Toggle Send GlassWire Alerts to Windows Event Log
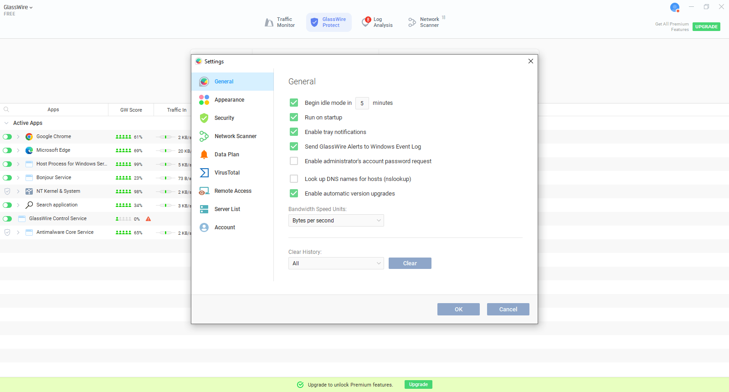 [x=294, y=146]
